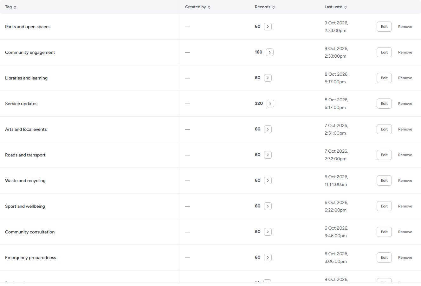
Task: Open records for Parks and open spaces
Action: coord(268,27)
